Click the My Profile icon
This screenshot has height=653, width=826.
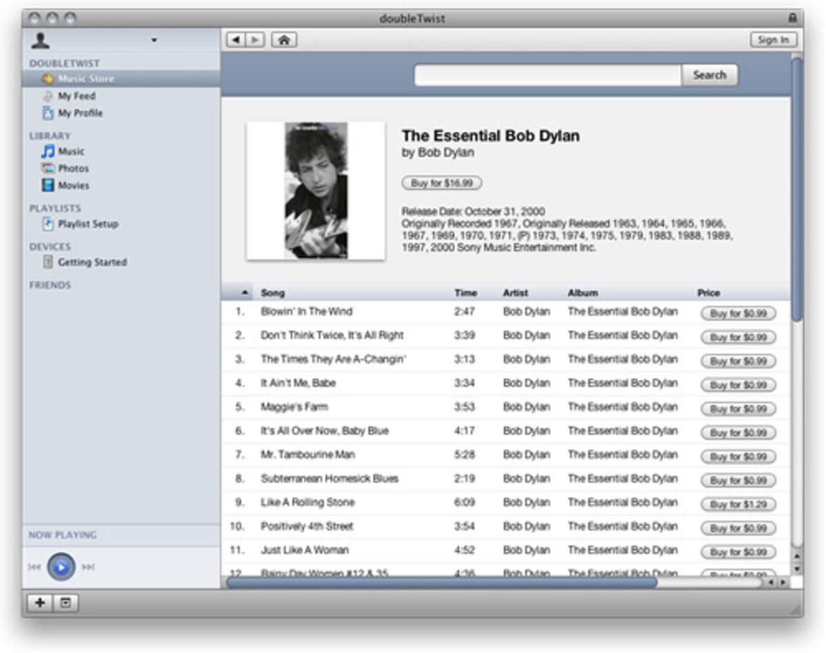(x=47, y=113)
